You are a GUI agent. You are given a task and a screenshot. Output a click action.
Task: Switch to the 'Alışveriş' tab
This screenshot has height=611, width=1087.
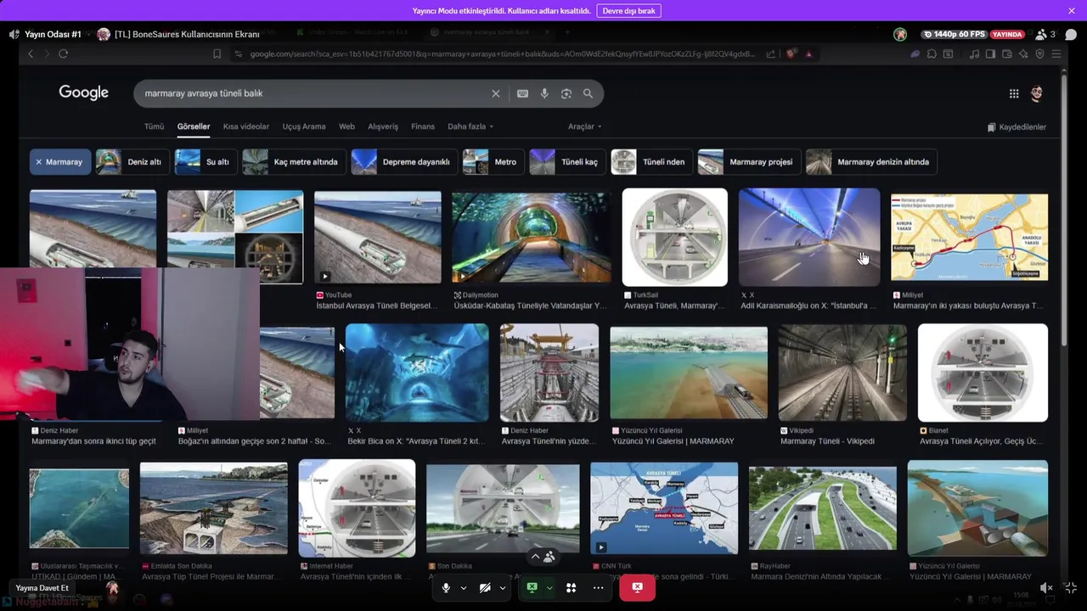click(x=383, y=126)
